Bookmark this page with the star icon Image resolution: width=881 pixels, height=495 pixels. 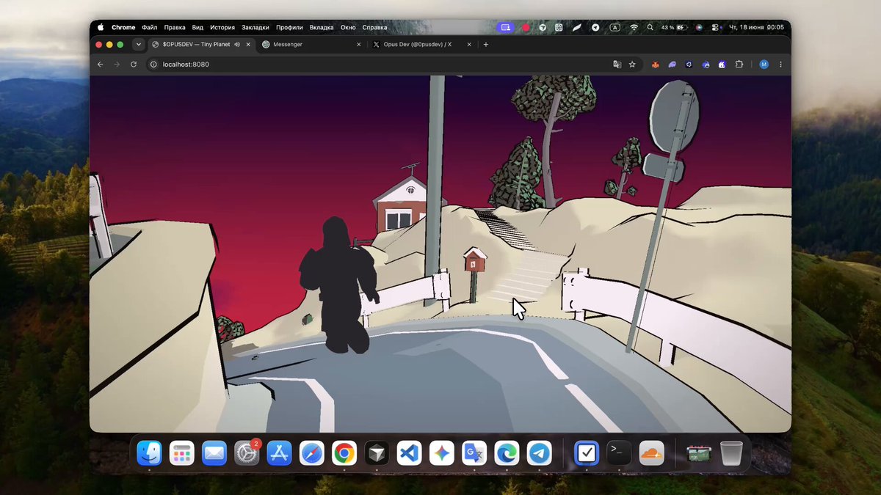click(x=632, y=65)
